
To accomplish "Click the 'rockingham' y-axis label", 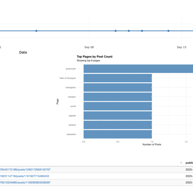I will click(71, 87).
